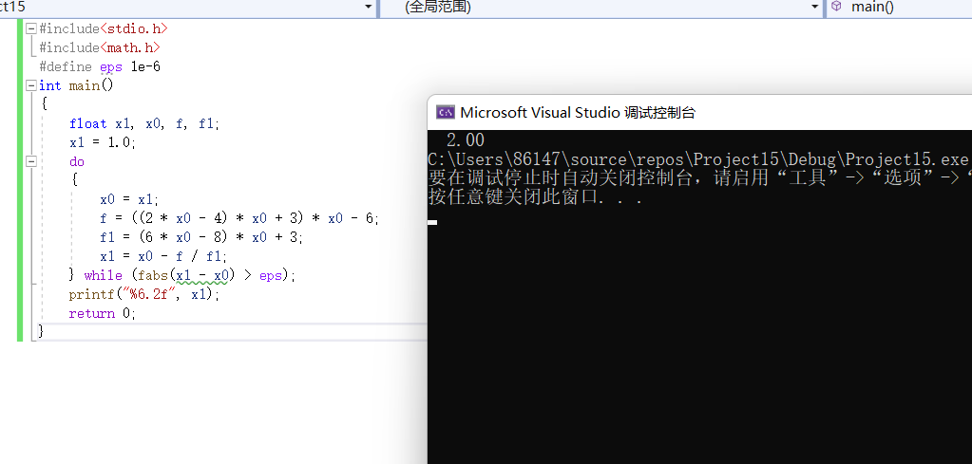Collapse the do loop outline toggle

31,161
